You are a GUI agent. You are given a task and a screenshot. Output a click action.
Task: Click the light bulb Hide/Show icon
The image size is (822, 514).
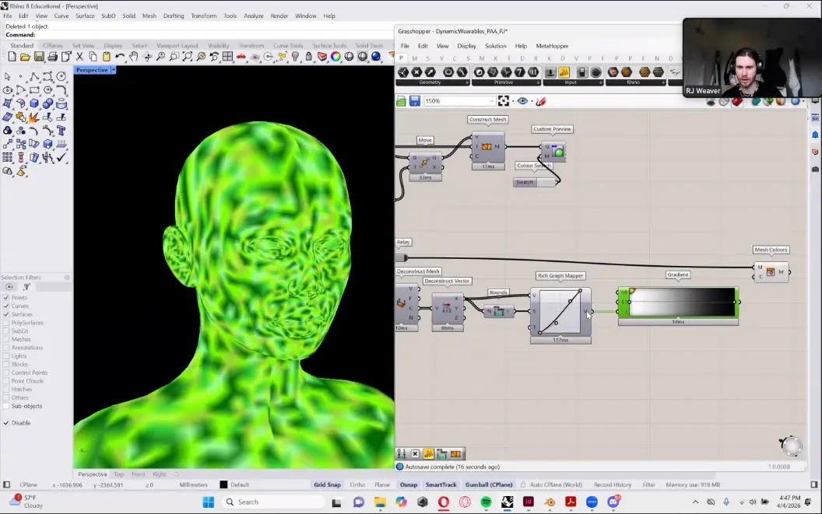295,57
